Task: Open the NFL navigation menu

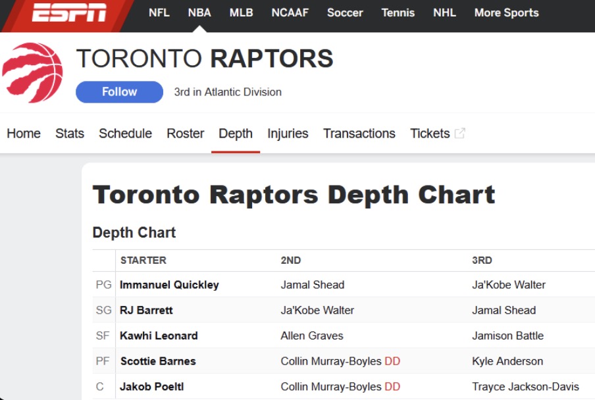Action: [159, 13]
